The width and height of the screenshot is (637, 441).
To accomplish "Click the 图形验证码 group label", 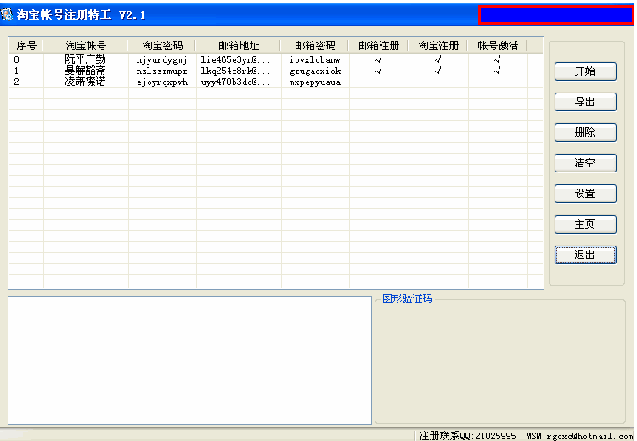I will coord(407,299).
